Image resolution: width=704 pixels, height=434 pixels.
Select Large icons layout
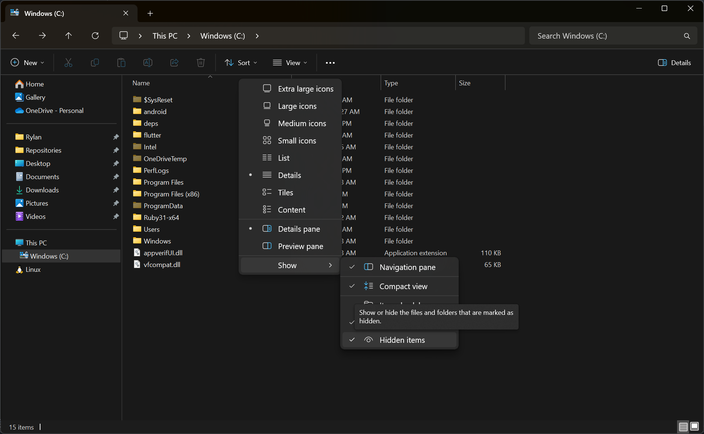[x=290, y=106]
